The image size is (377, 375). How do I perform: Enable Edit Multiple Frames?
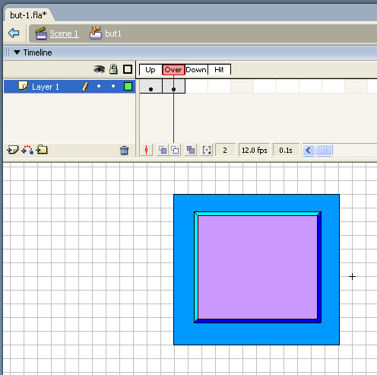tap(191, 150)
